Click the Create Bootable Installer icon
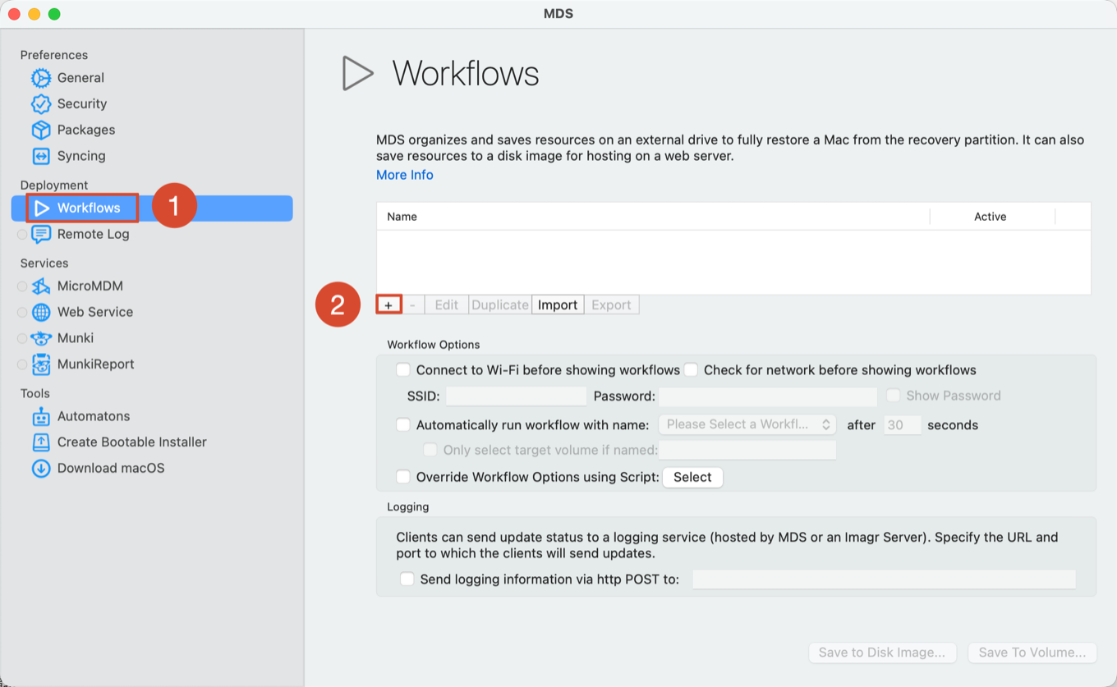 (x=41, y=442)
